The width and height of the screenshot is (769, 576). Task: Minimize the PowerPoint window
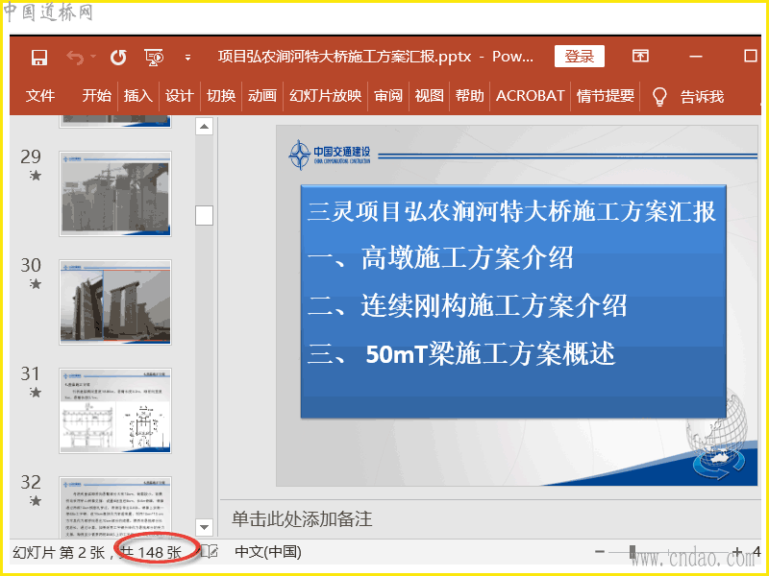point(695,57)
